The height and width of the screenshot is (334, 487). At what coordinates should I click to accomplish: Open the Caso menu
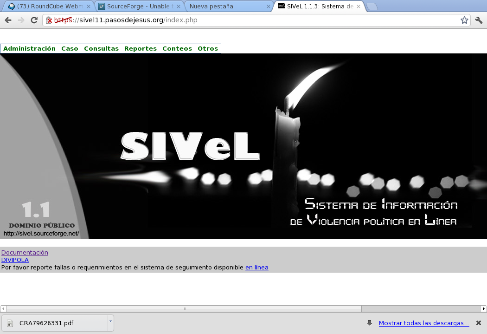pyautogui.click(x=70, y=48)
